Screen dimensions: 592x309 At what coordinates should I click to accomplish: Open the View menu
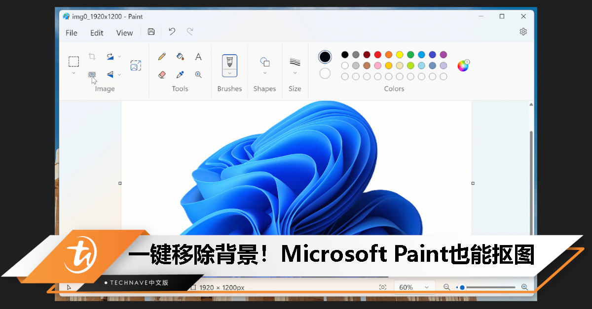(x=124, y=33)
